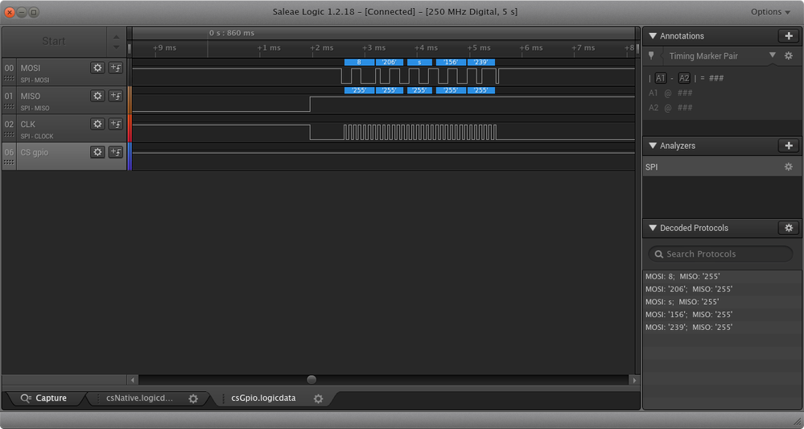Screen dimensions: 804x429
Task: Open MOSI channel settings gear
Action: pos(97,68)
